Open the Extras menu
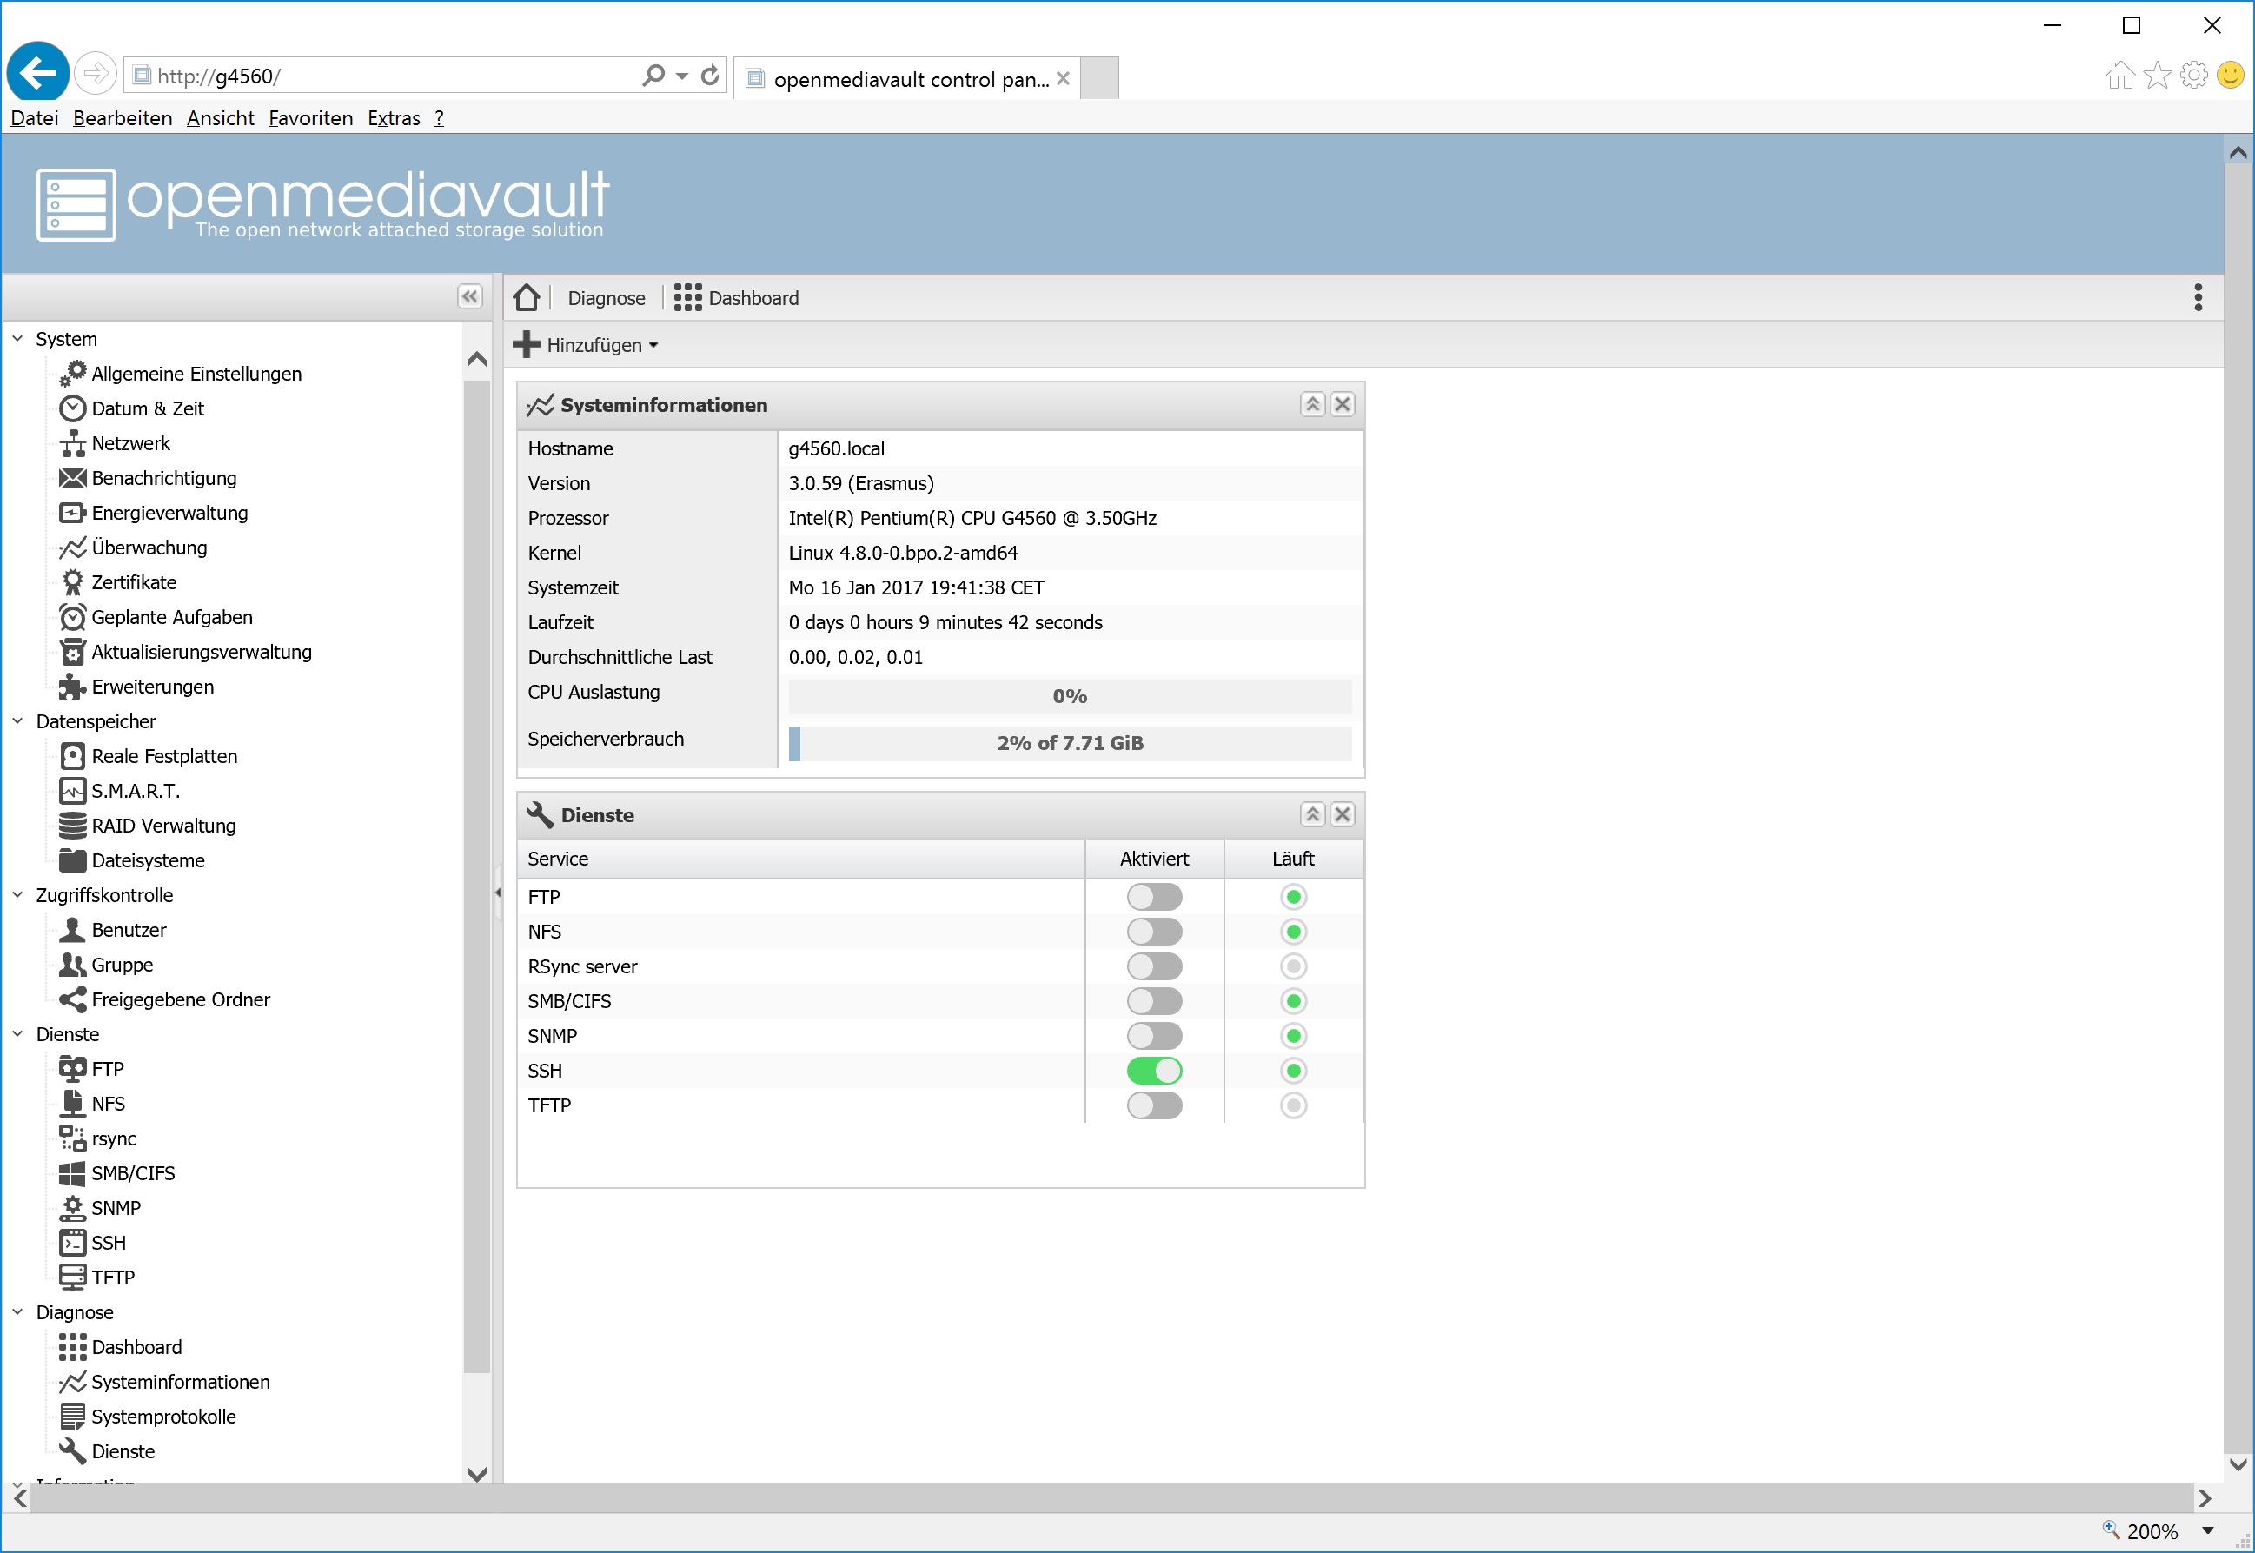Viewport: 2255px width, 1553px height. (394, 119)
